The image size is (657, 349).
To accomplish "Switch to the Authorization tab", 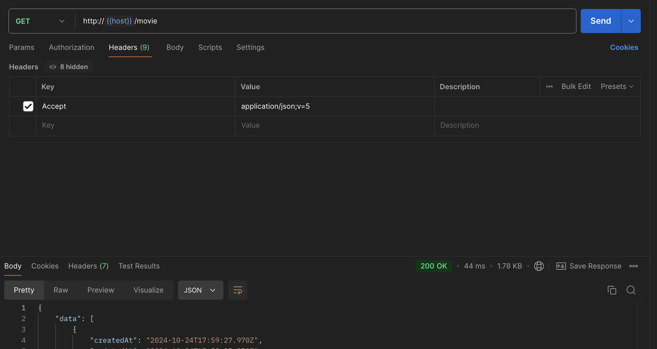I will tap(71, 47).
